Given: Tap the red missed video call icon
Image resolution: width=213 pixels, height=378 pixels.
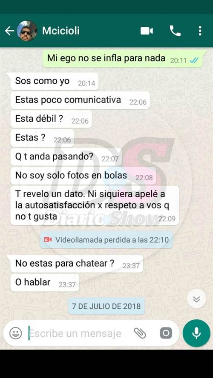Looking at the screenshot, I should click(x=48, y=240).
